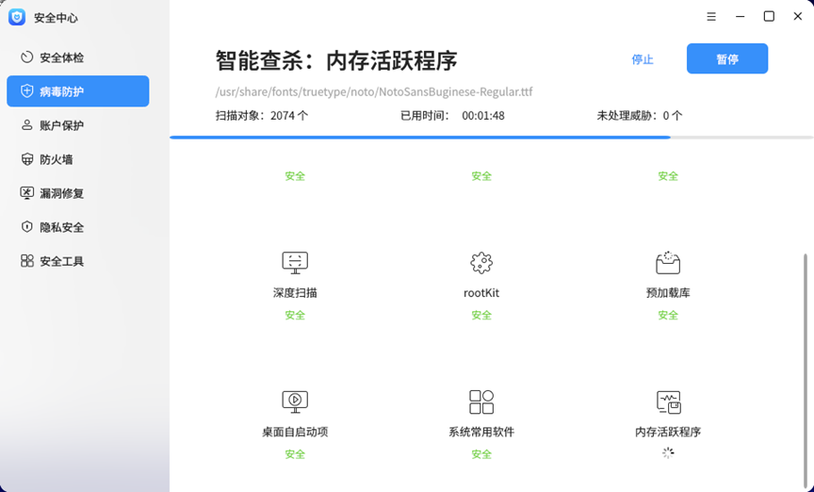Click the Security Center shield logo
The image size is (814, 492).
click(x=17, y=17)
